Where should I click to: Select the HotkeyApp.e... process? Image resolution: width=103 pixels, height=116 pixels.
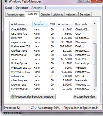tap(51, 63)
